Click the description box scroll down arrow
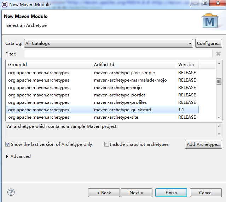The image size is (226, 202). coord(219,134)
